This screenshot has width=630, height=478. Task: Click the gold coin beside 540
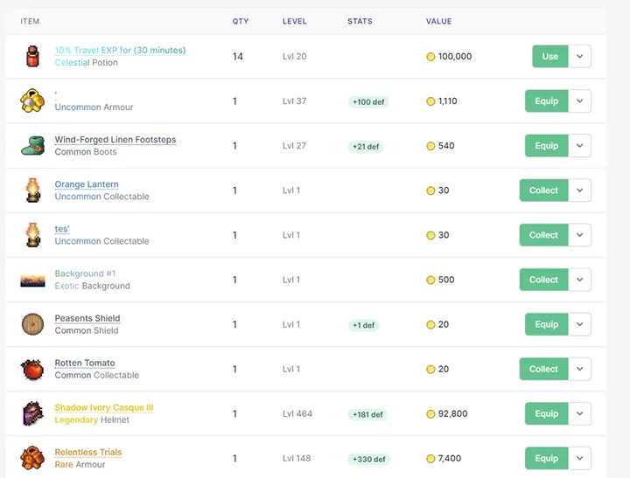(430, 146)
